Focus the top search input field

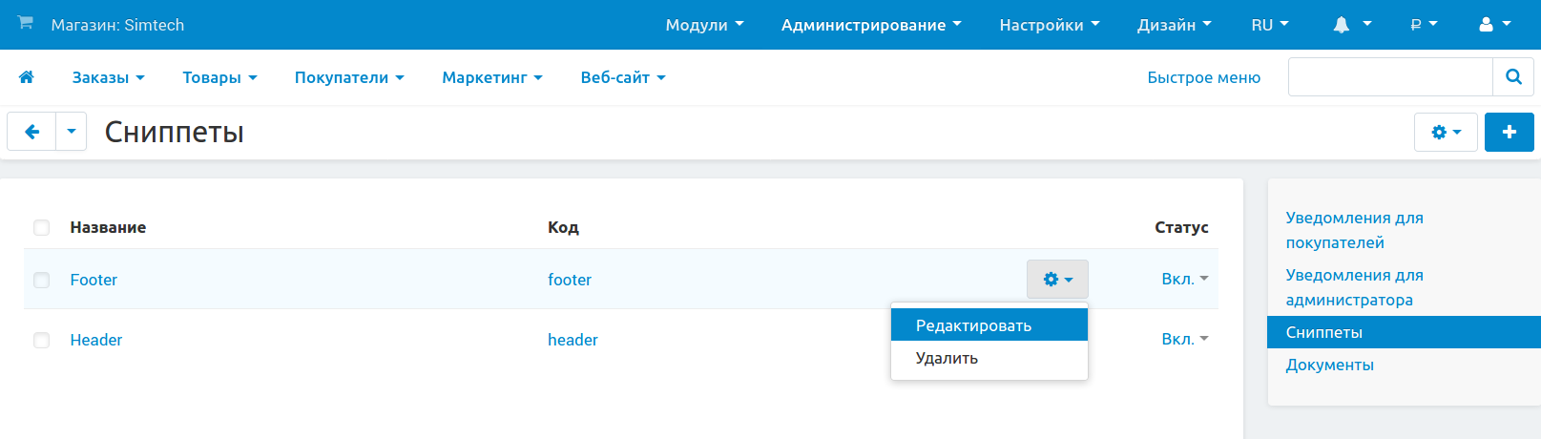(1389, 77)
